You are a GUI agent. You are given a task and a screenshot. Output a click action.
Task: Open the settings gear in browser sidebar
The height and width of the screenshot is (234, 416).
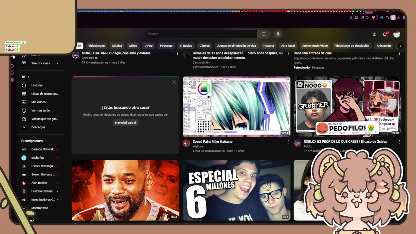pyautogui.click(x=12, y=80)
